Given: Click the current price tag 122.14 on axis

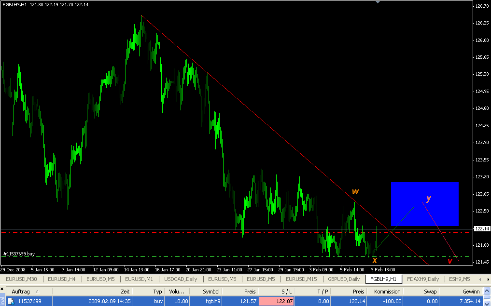Looking at the screenshot, I should (482, 229).
